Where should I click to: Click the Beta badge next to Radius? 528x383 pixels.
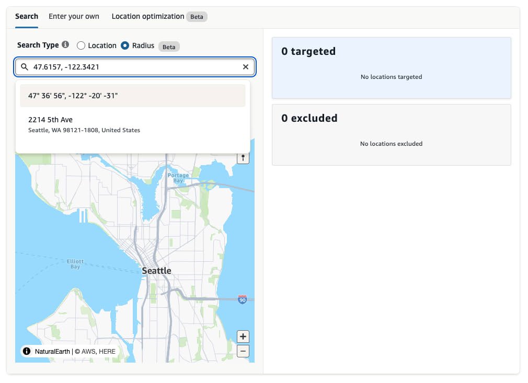coord(168,47)
